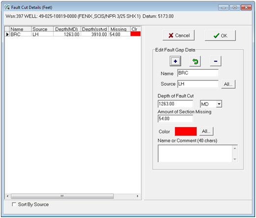
Task: Click the Depth of Fault Cut field
Action: 175,104
